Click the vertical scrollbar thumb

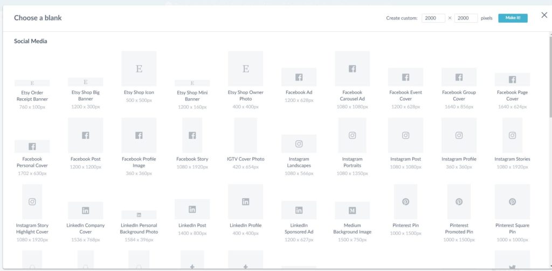tap(549, 76)
